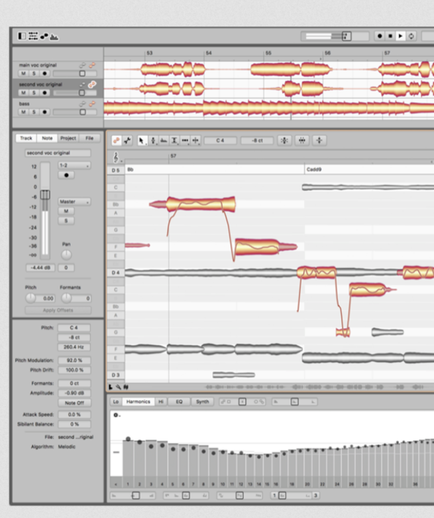Screen dimensions: 434x518
Task: Open the Master output dropdown
Action: click(74, 202)
